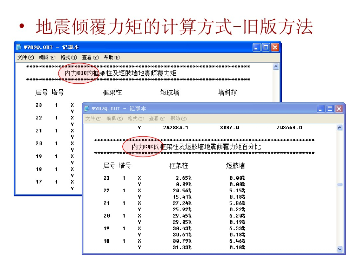359x269 pixels.
Task: Click the value 27.24% for floor 21
Action: pyautogui.click(x=182, y=203)
